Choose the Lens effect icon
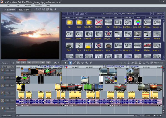The height and width of the screenshot is (118, 166). (108, 45)
